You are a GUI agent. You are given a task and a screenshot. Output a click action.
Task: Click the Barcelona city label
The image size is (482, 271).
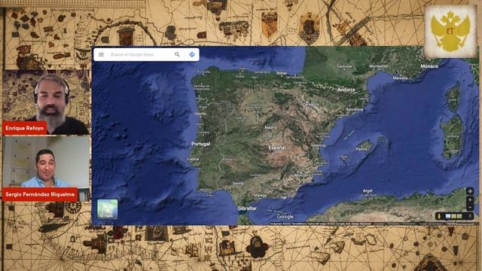pyautogui.click(x=355, y=109)
